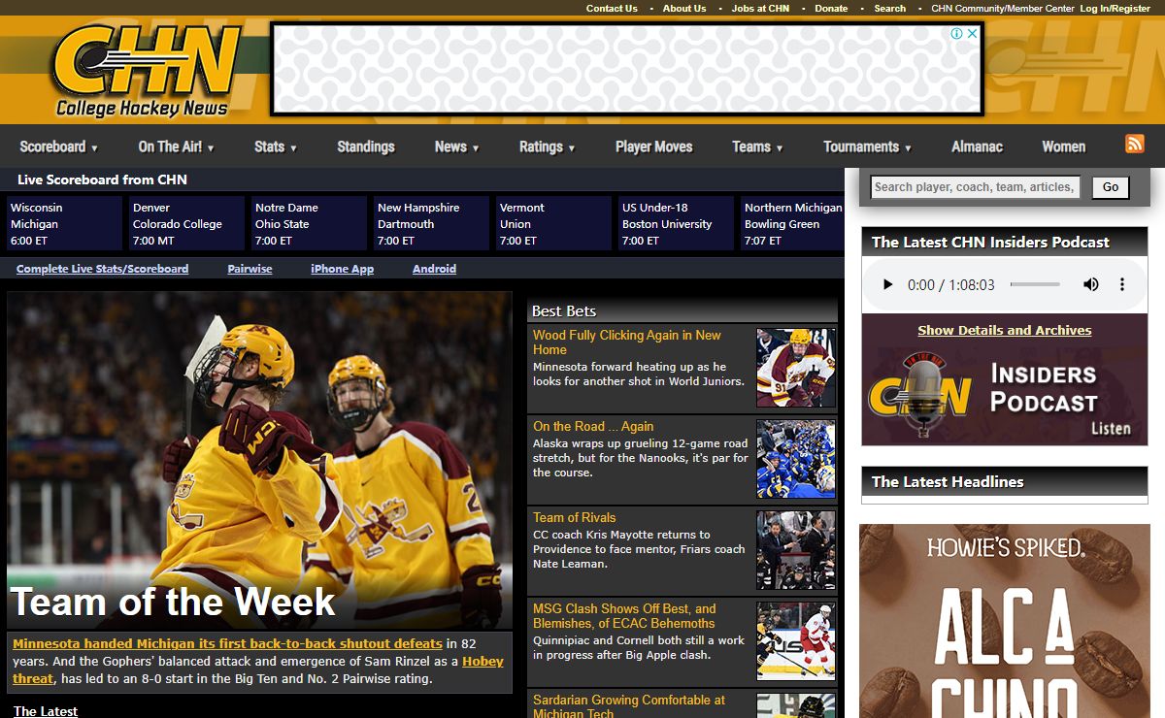Open the Almanac section
1165x718 pixels.
978,147
